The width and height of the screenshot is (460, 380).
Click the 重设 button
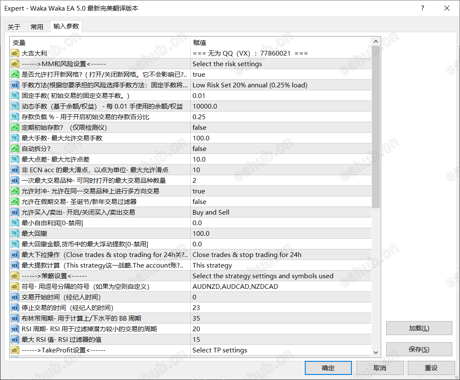[431, 368]
